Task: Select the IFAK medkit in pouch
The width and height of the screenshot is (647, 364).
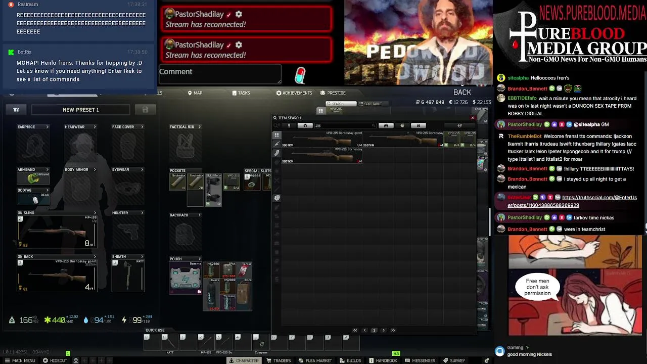Action: coord(227,270)
